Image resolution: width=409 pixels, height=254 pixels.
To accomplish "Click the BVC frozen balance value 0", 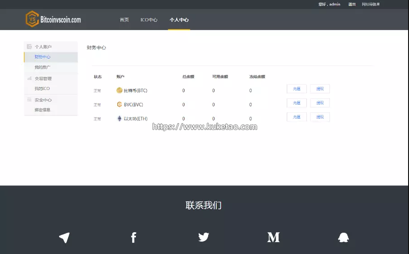I will point(250,105).
